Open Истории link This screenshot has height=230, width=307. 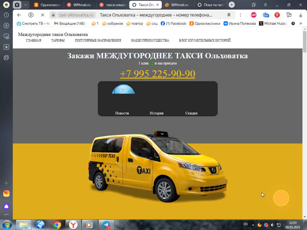[157, 113]
